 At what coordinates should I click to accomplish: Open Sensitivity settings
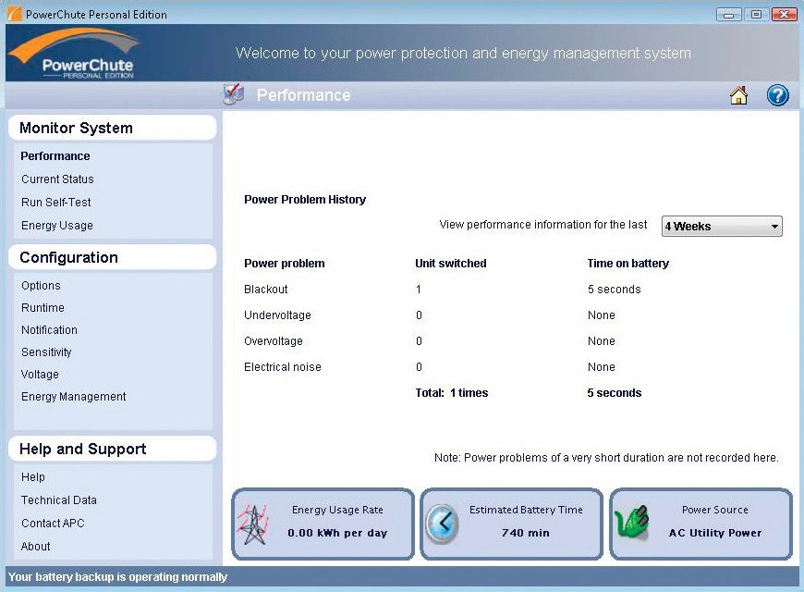46,352
